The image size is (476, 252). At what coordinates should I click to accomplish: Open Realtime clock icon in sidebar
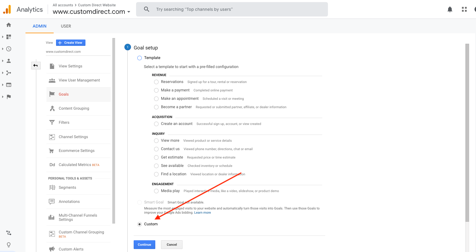9,49
